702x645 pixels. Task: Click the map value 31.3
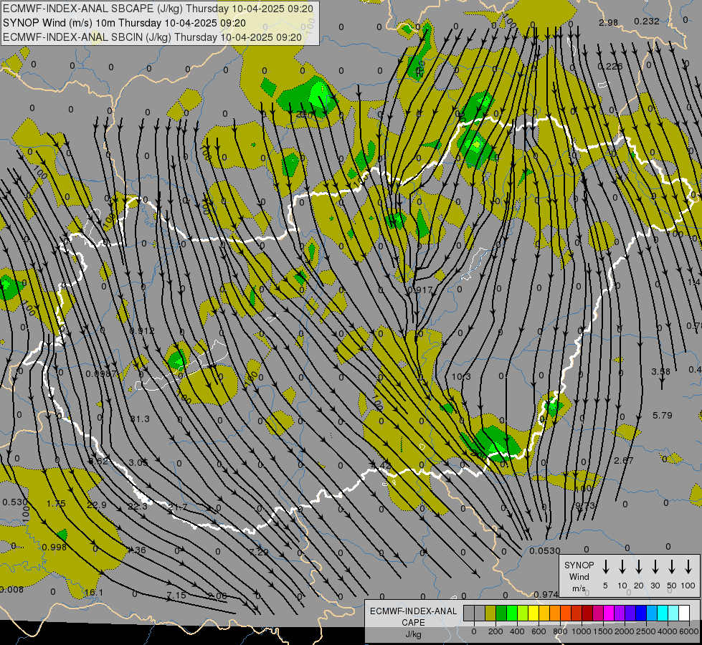140,419
